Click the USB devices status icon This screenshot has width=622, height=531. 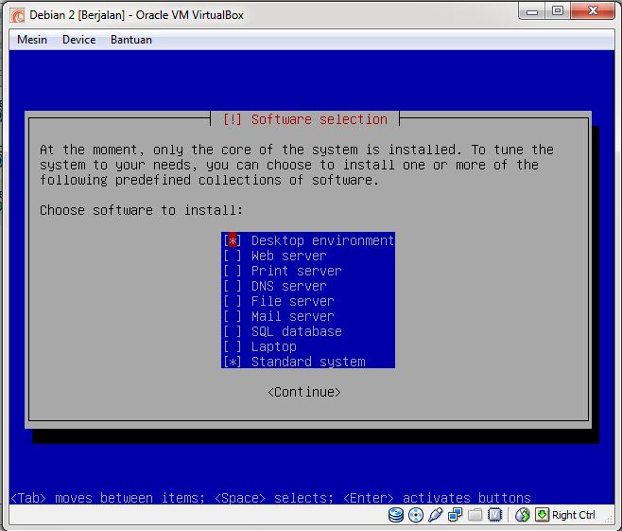point(435,515)
